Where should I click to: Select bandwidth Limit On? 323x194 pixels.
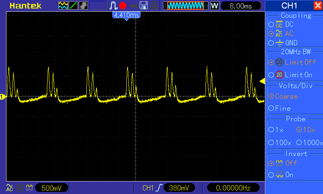coord(290,75)
